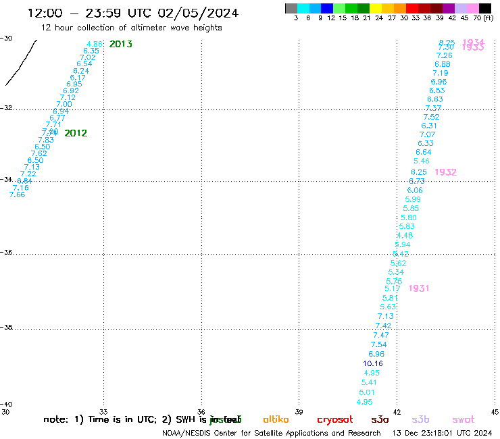Click the '7.54' wave height value

tap(378, 344)
